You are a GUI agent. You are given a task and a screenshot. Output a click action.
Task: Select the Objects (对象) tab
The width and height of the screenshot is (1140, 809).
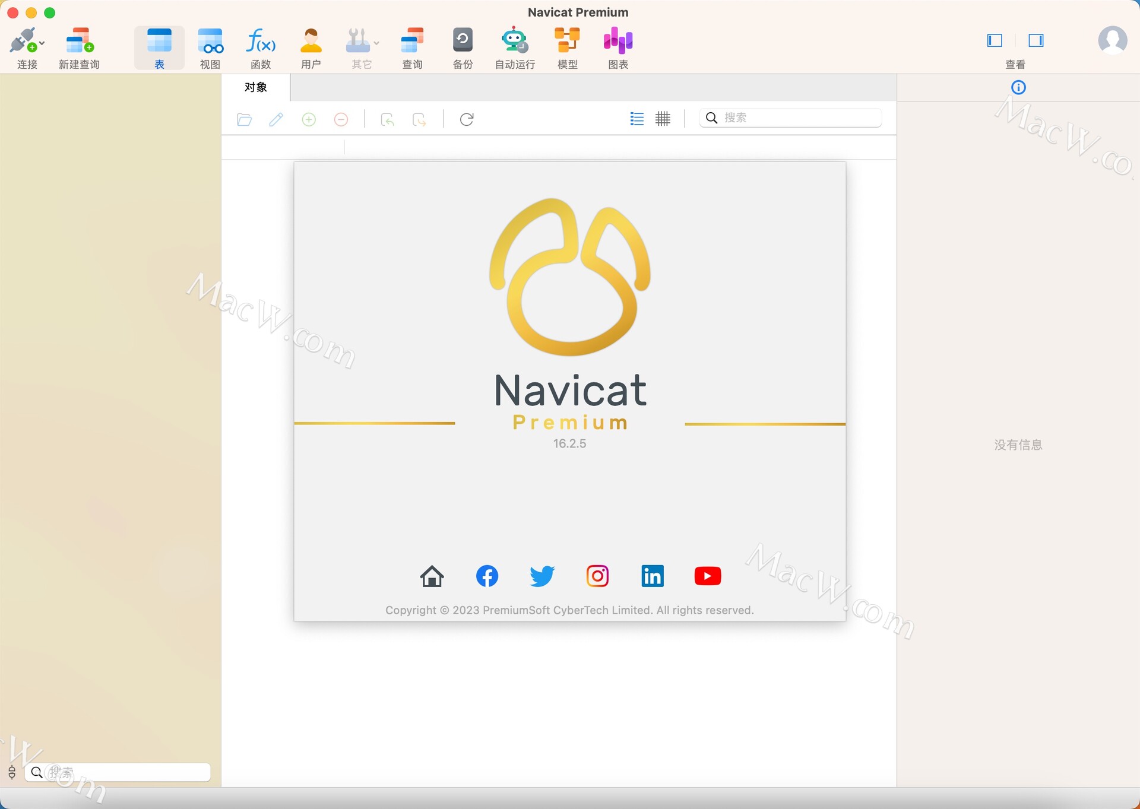pyautogui.click(x=256, y=87)
